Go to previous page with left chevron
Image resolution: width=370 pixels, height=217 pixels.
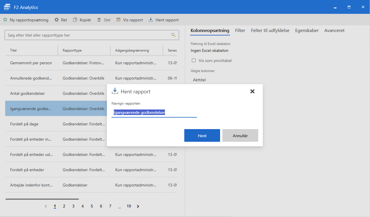pos(46,206)
